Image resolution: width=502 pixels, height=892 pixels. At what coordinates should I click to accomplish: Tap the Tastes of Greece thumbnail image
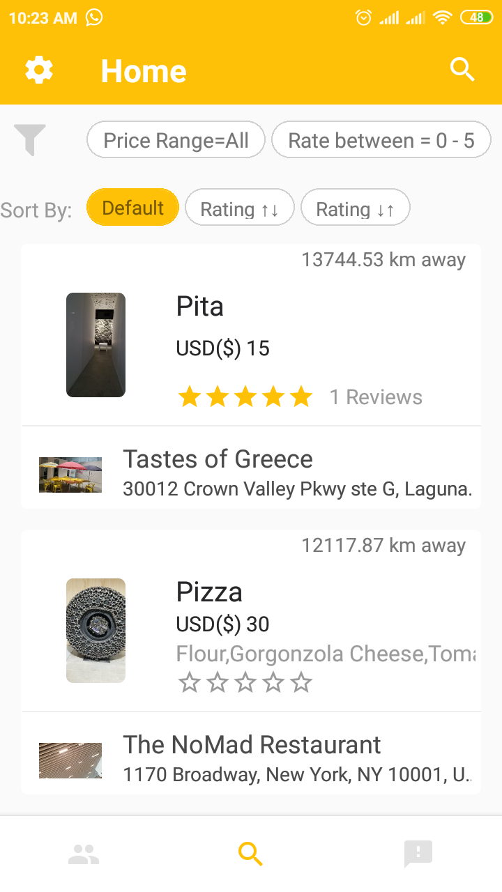pyautogui.click(x=70, y=475)
